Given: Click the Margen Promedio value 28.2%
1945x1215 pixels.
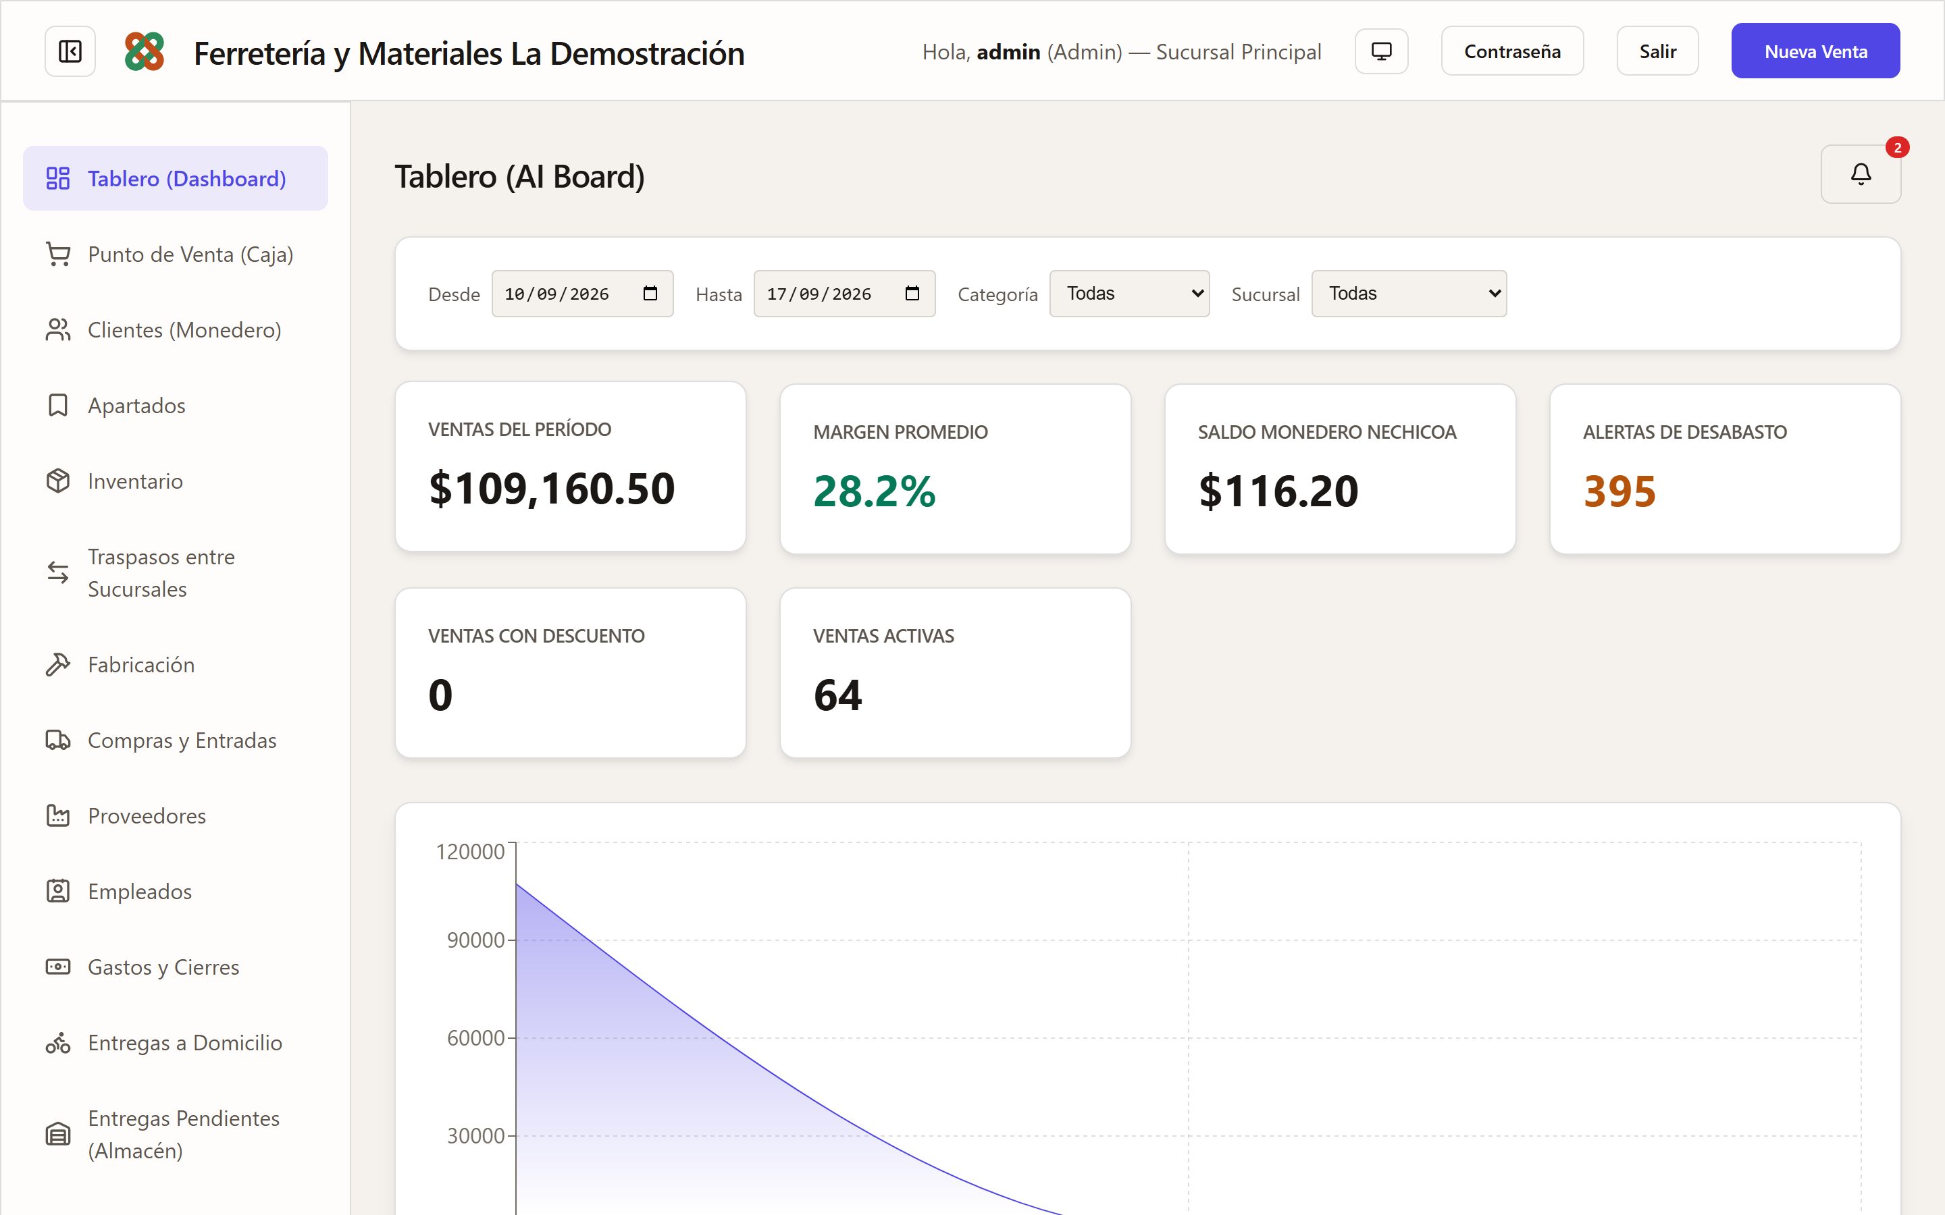Looking at the screenshot, I should pyautogui.click(x=875, y=491).
